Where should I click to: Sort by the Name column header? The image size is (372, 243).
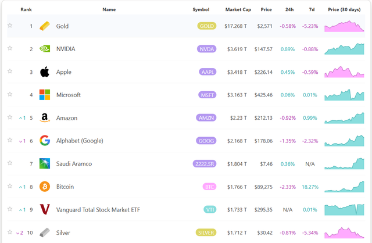pyautogui.click(x=109, y=9)
